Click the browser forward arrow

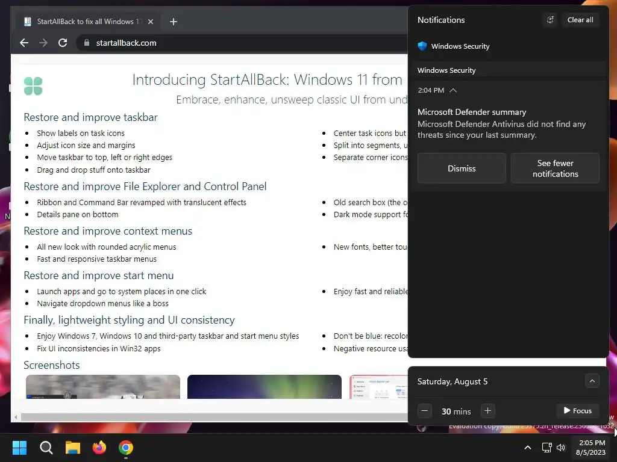(43, 43)
